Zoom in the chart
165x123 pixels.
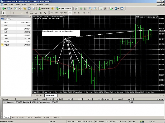[x=91, y=9]
